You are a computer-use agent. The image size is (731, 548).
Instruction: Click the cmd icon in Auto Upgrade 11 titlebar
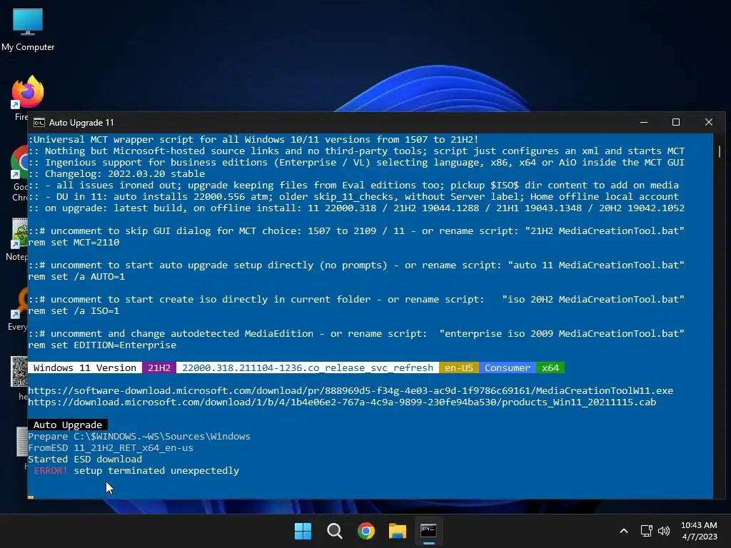click(x=39, y=123)
